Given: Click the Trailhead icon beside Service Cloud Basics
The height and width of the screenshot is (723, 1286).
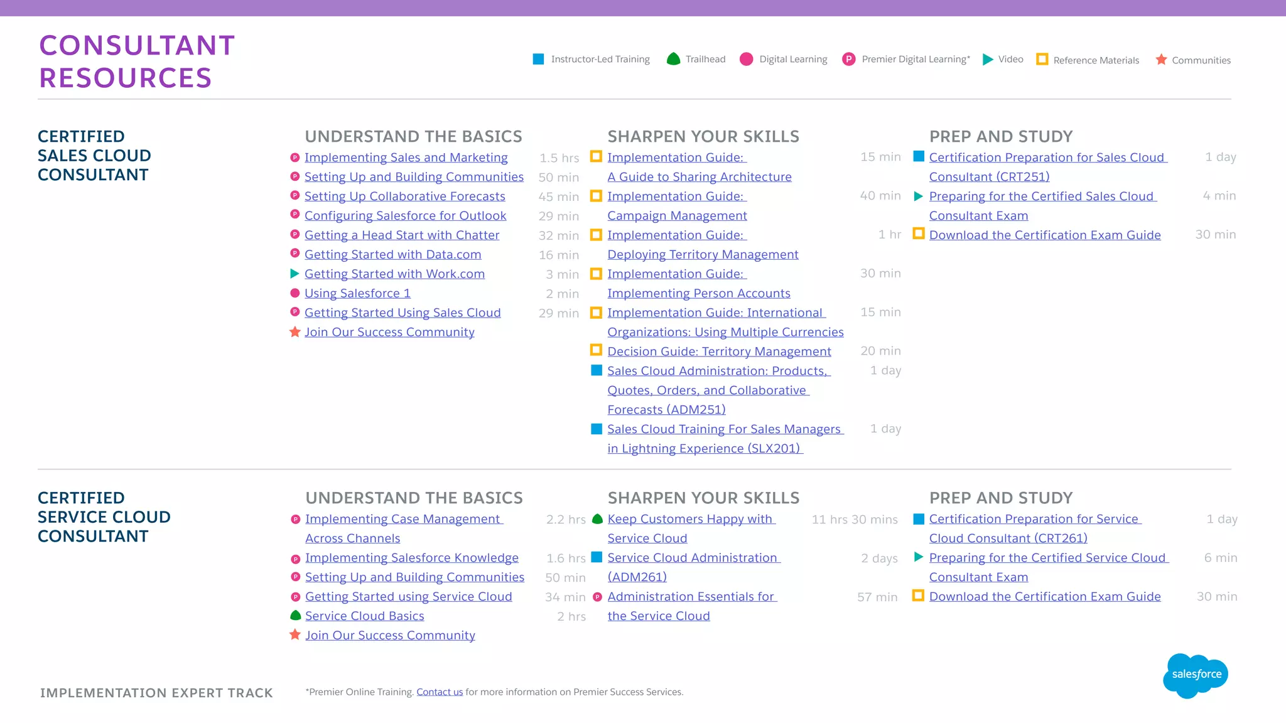Looking at the screenshot, I should [295, 615].
